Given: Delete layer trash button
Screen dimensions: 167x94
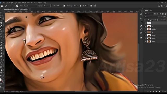Looking at the screenshot, I should pyautogui.click(x=165, y=91).
